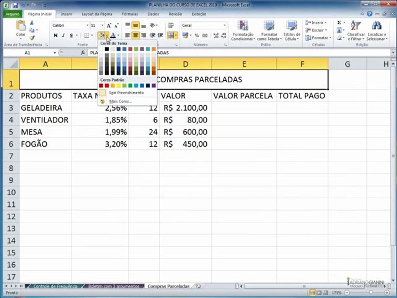Toggle Center horizontal alignment
Screen dimensions: 397x298
136,35
